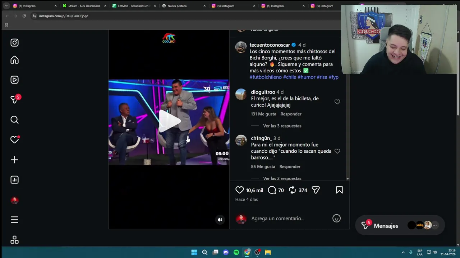Open taskbar Search icon
The height and width of the screenshot is (258, 460).
click(204, 252)
